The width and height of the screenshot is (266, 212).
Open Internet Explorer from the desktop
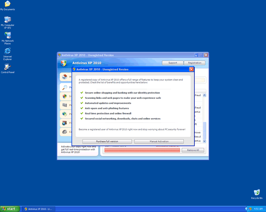[x=7, y=52]
